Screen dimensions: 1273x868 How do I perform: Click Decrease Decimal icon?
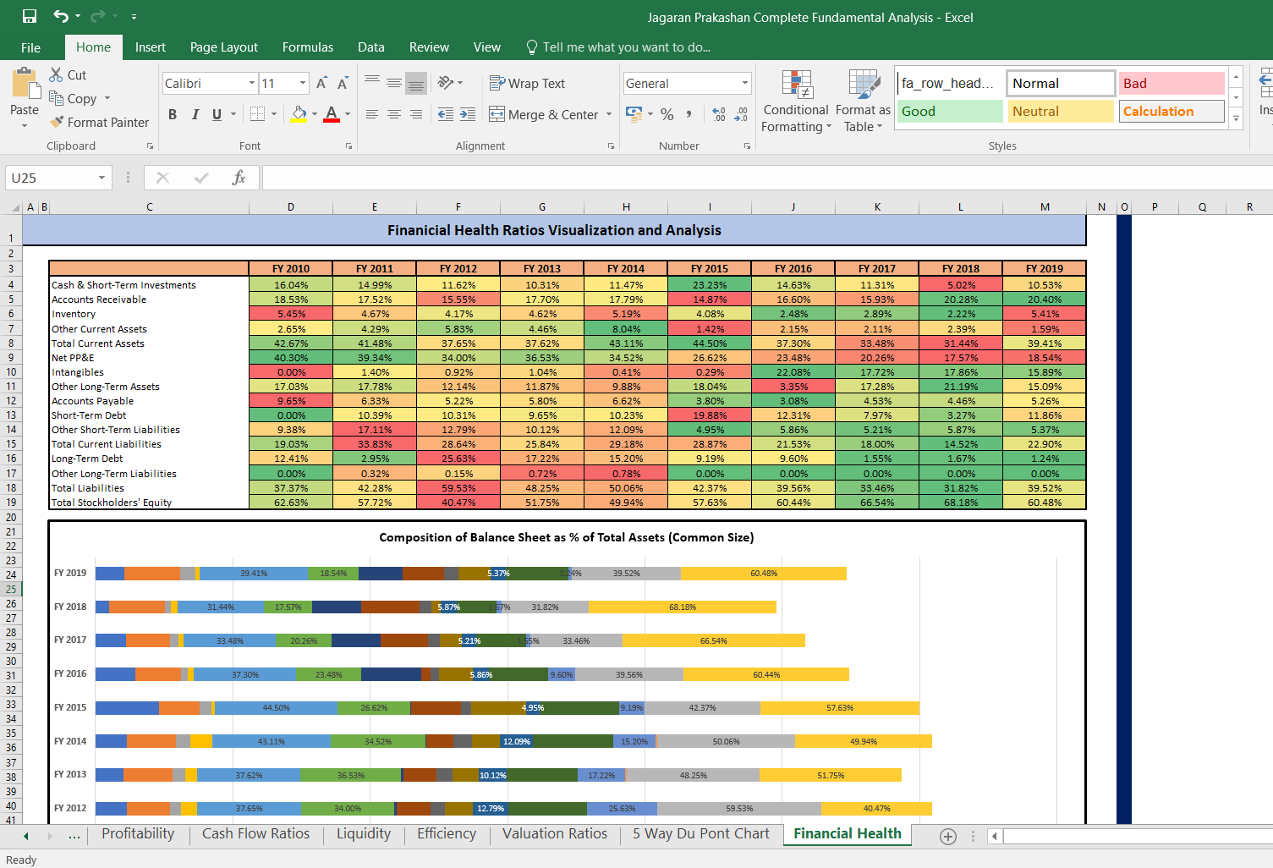click(741, 114)
